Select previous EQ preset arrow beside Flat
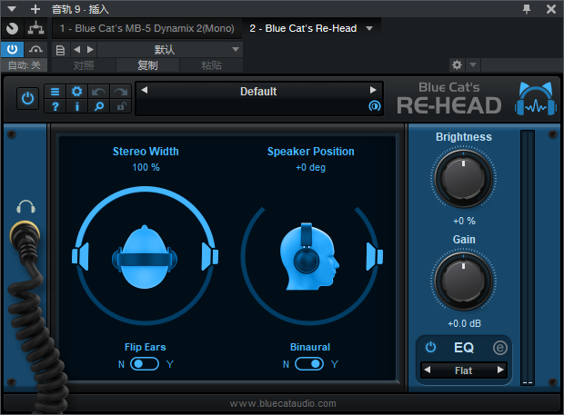 point(428,370)
